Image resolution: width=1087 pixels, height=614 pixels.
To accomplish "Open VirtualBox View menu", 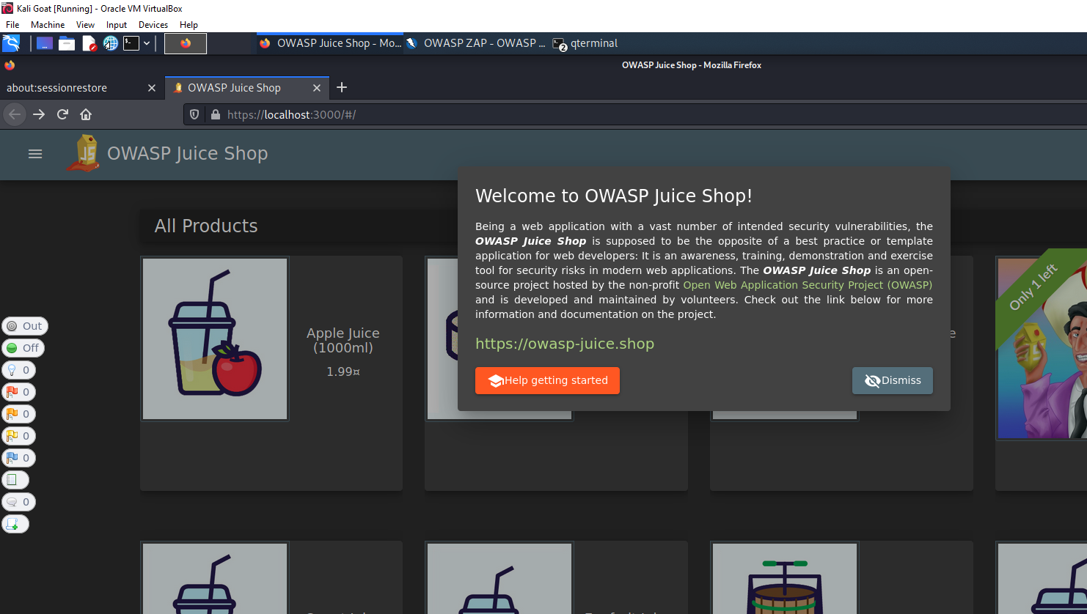I will click(85, 24).
